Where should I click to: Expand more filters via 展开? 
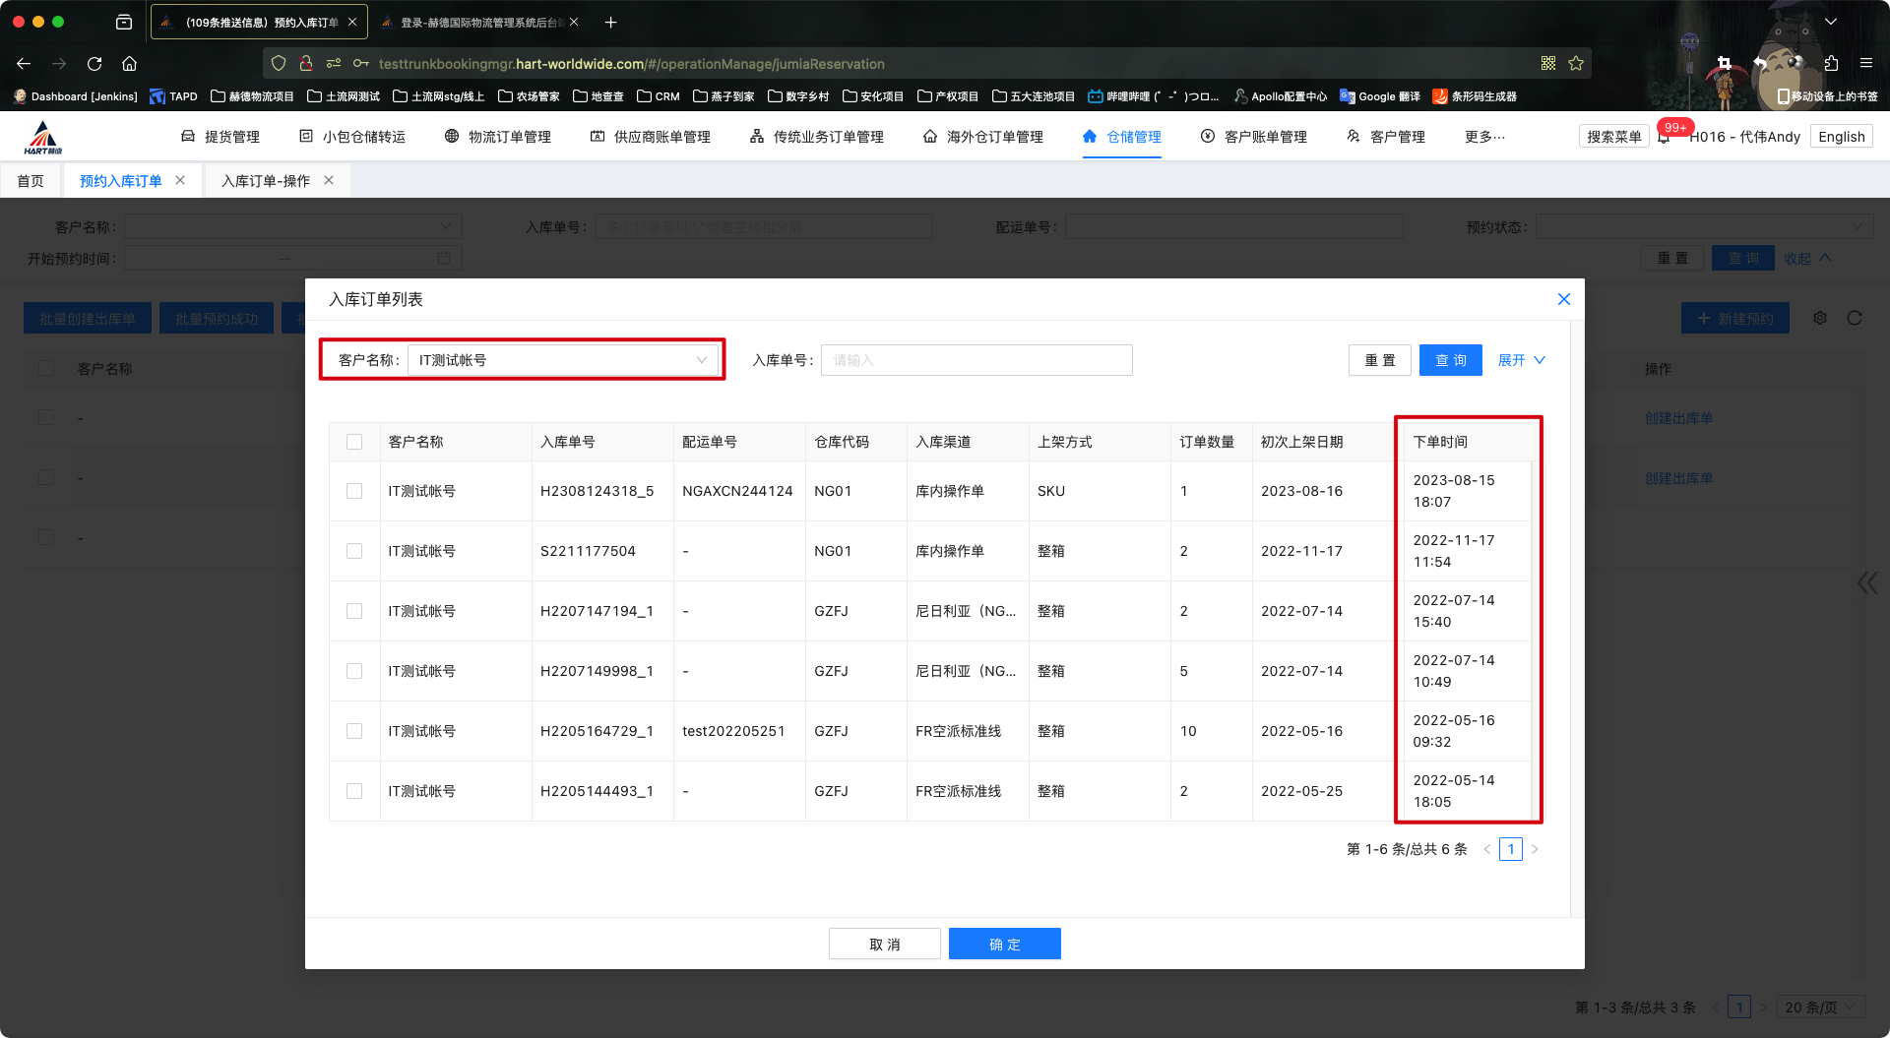1521,360
